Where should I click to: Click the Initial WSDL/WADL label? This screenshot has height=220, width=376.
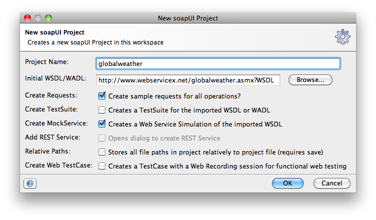click(56, 78)
